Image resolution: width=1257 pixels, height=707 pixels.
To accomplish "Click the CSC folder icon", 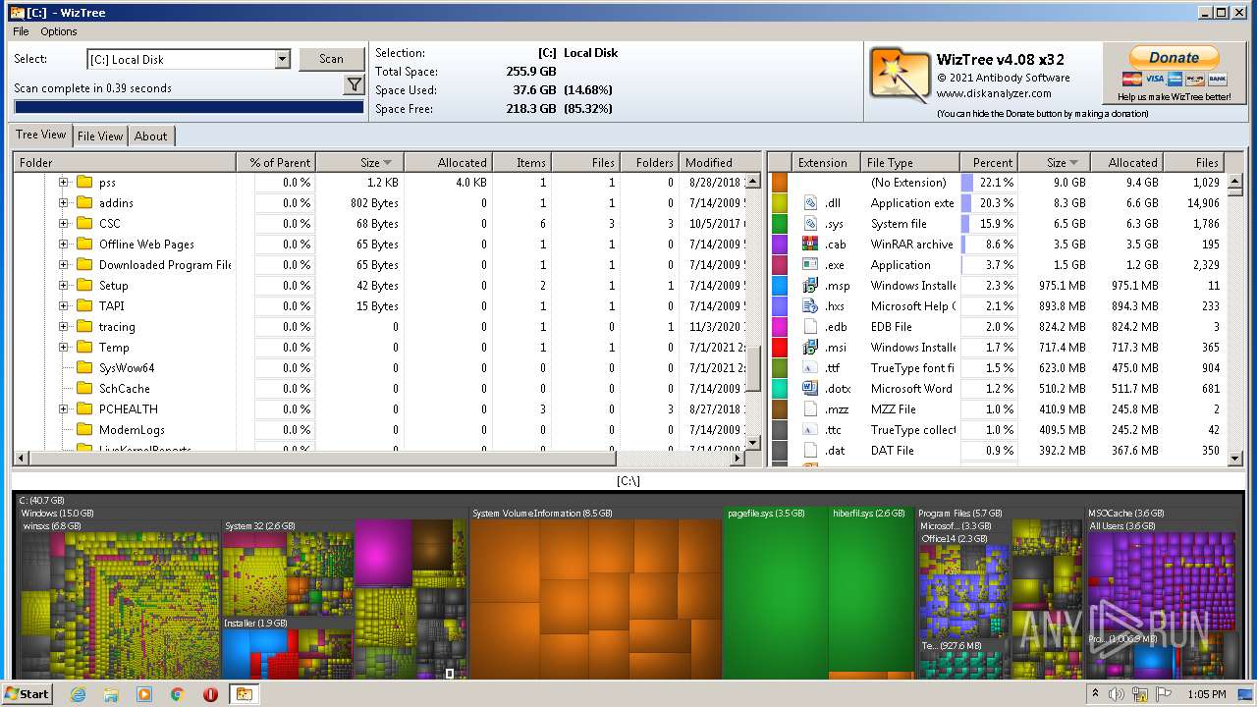I will point(83,223).
